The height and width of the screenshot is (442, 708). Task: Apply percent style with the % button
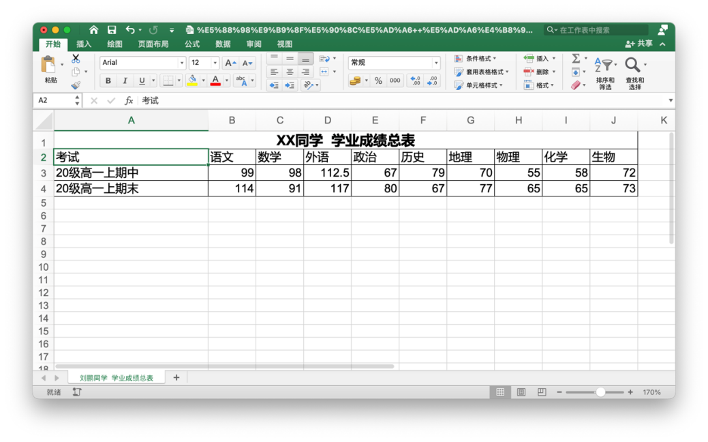pyautogui.click(x=378, y=81)
